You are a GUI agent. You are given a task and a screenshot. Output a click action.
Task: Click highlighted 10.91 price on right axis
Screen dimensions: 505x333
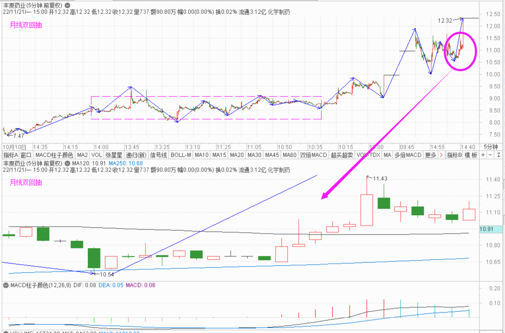(x=491, y=229)
